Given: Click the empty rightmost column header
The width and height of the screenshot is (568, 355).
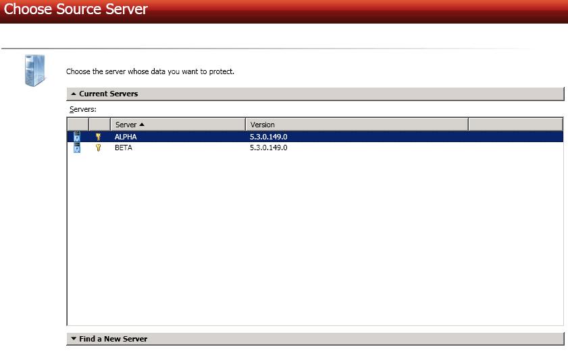Looking at the screenshot, I should pyautogui.click(x=515, y=125).
